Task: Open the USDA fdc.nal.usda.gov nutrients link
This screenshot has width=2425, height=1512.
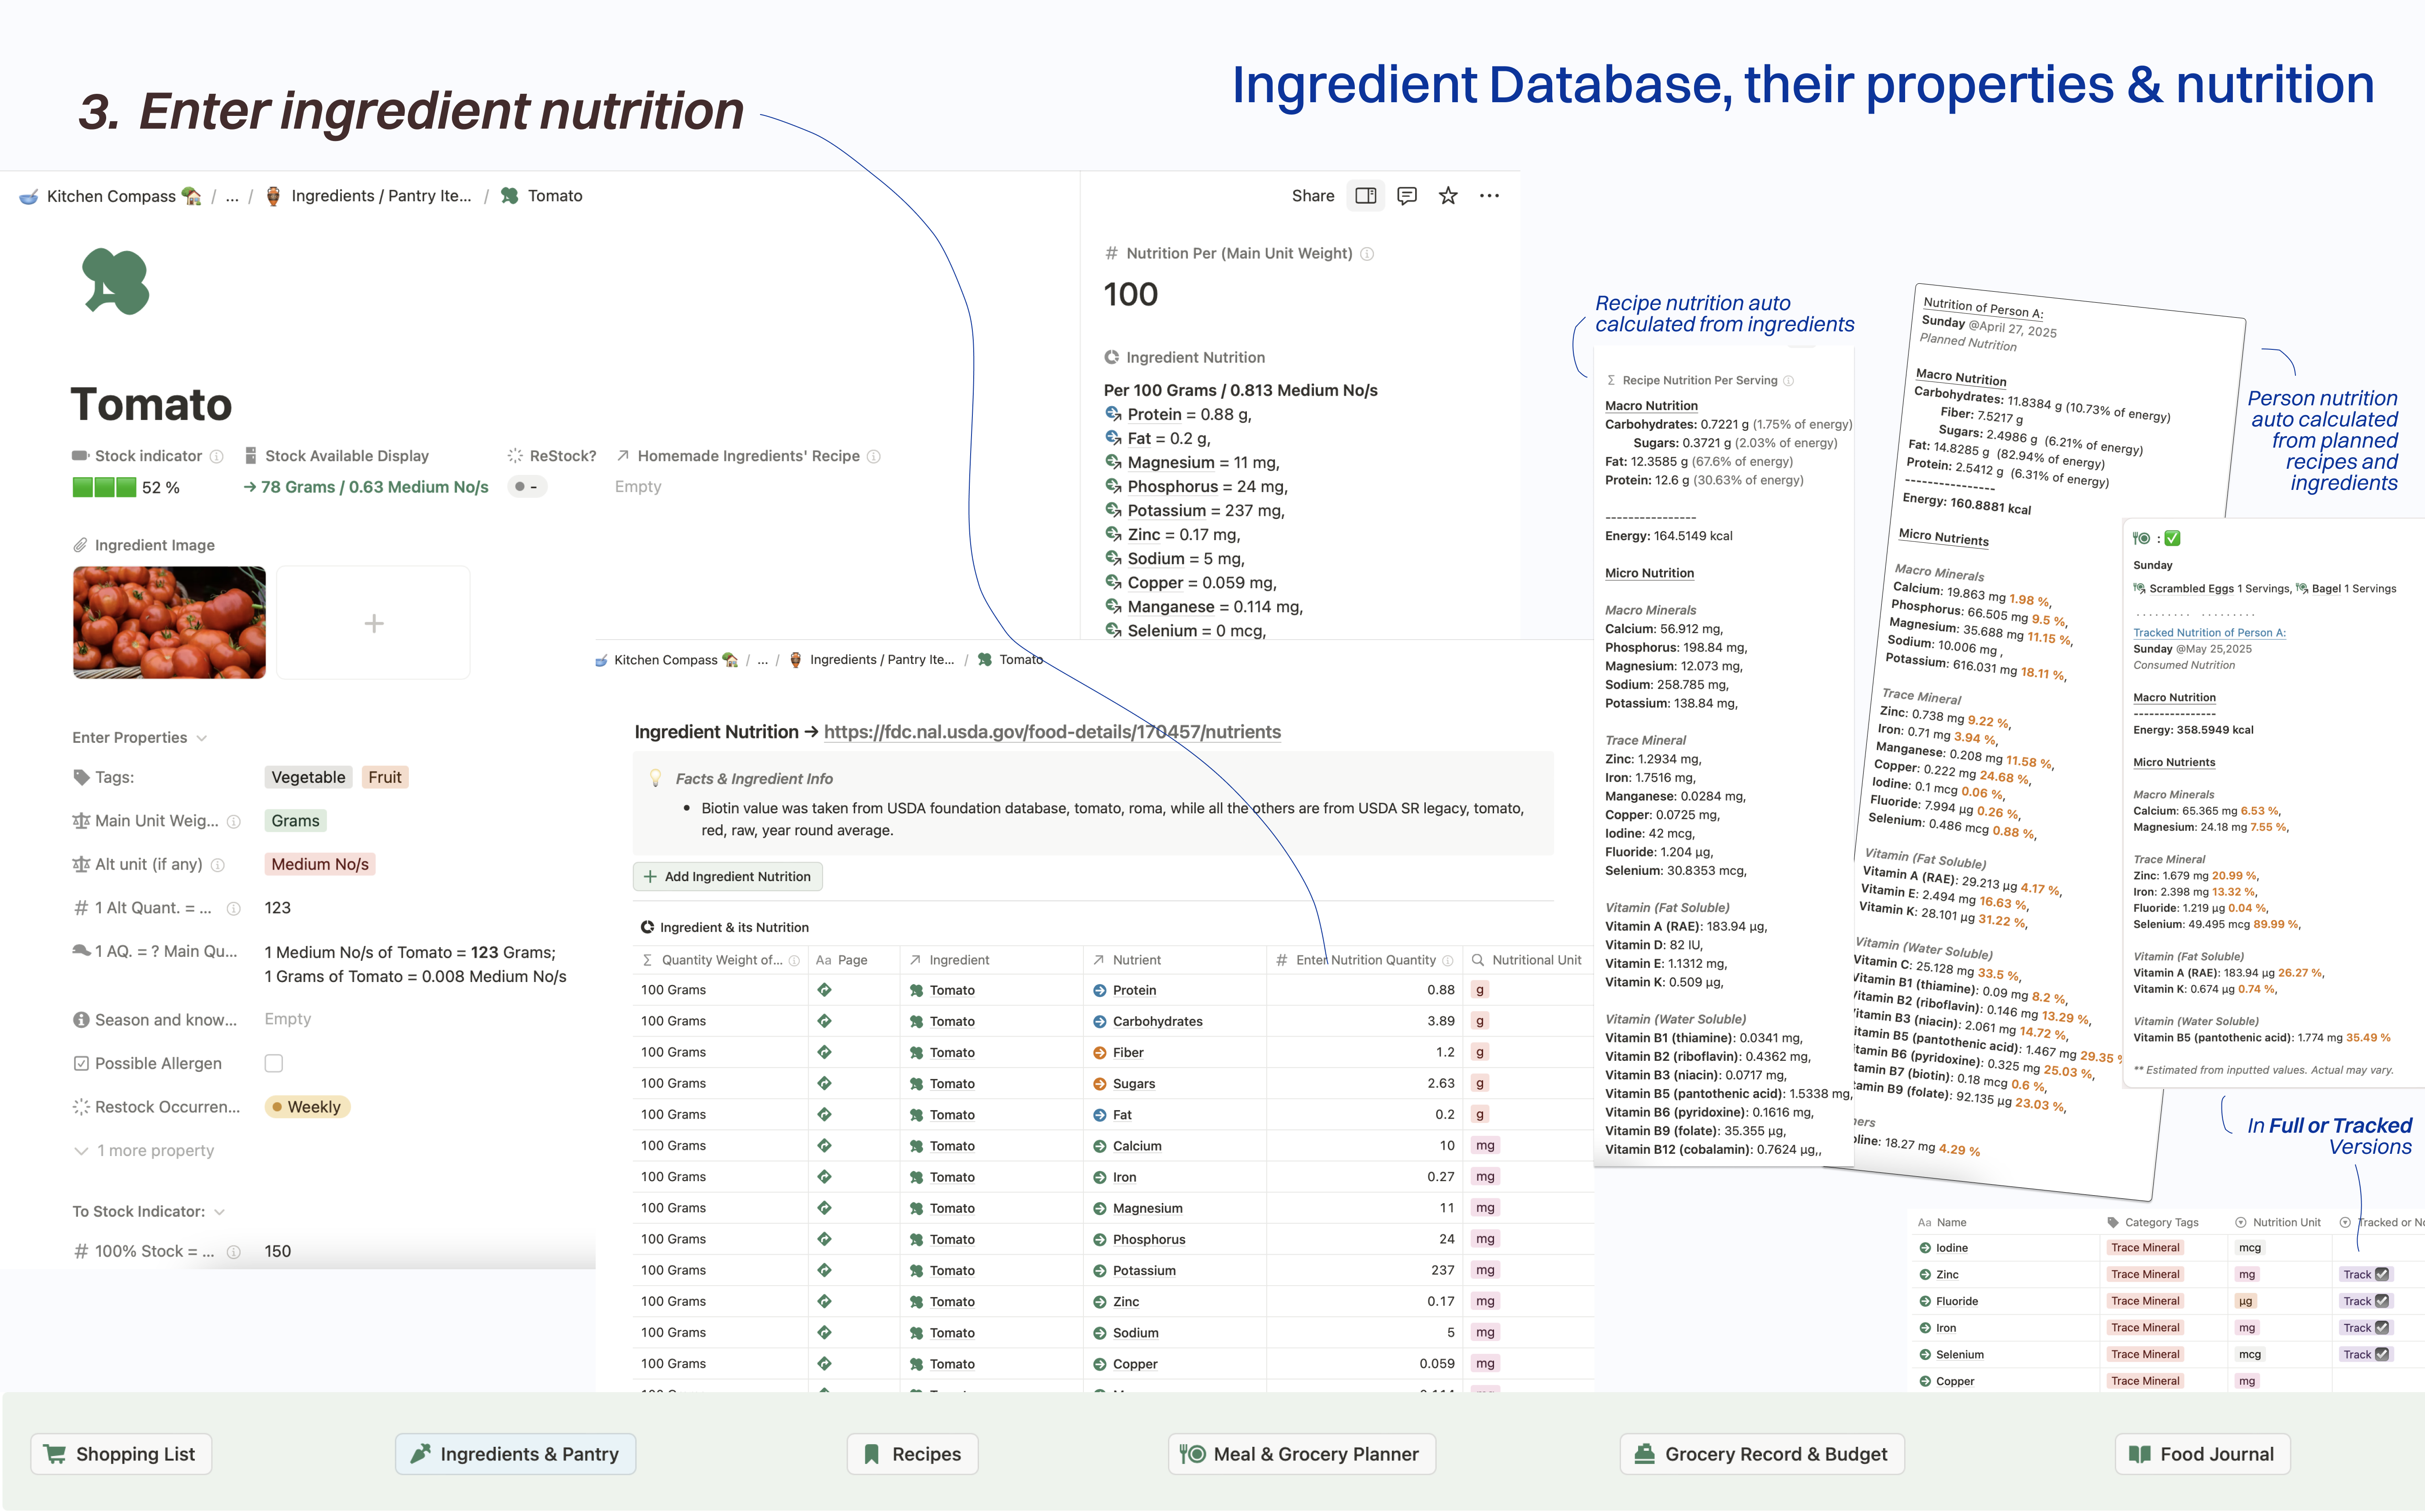Action: (x=1052, y=732)
